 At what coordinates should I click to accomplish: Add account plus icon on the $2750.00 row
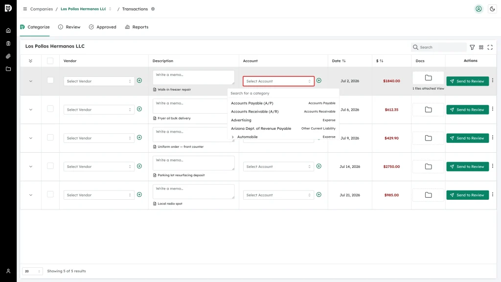pyautogui.click(x=319, y=166)
